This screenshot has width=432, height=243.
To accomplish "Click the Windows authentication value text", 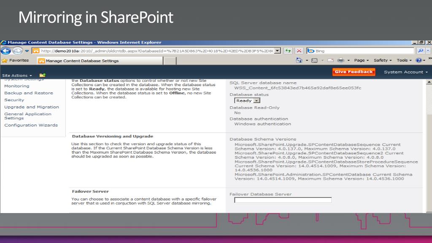I will pos(262,124).
